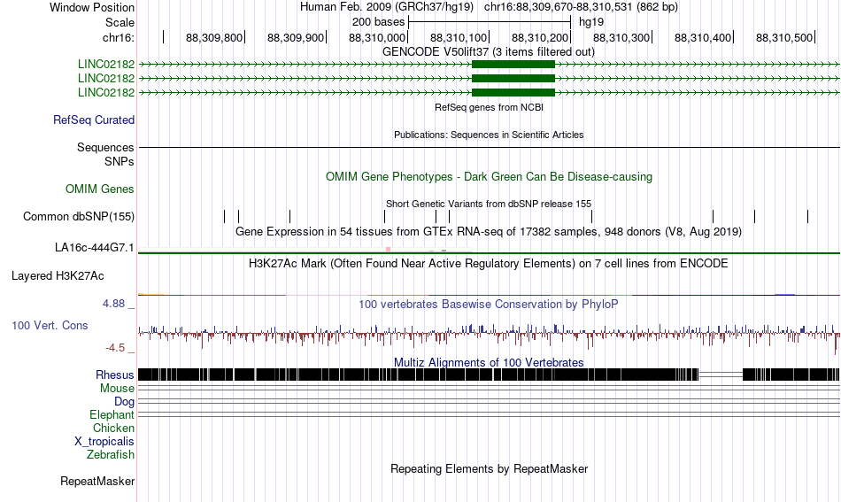Click the LA16c-444G7.1 GTEx label
Image resolution: width=841 pixels, height=502 pixels.
pyautogui.click(x=95, y=248)
